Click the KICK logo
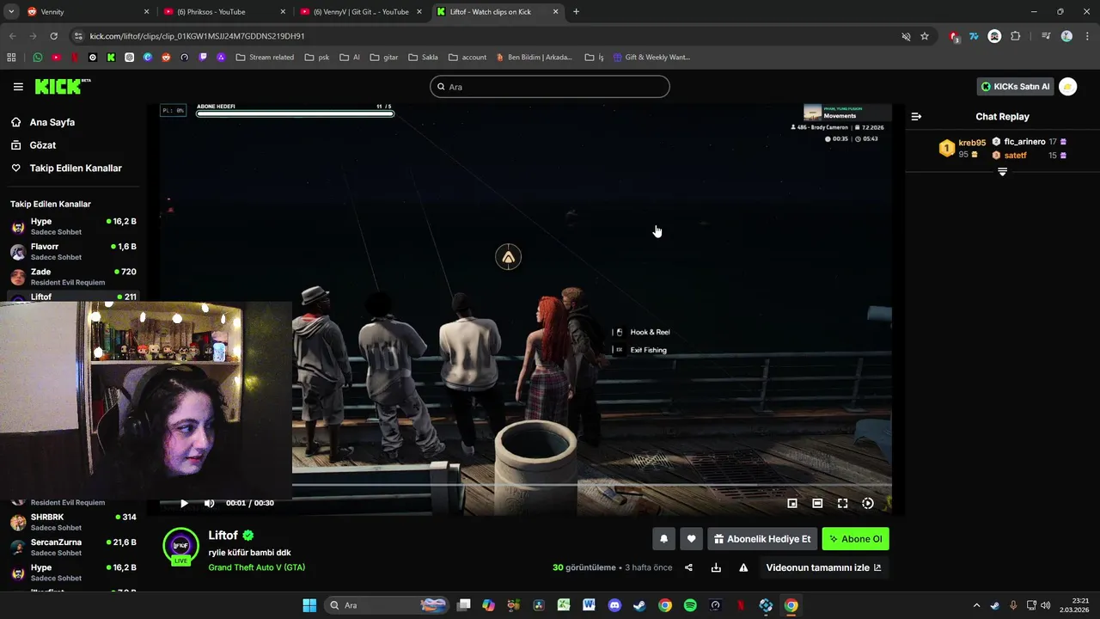 [62, 87]
